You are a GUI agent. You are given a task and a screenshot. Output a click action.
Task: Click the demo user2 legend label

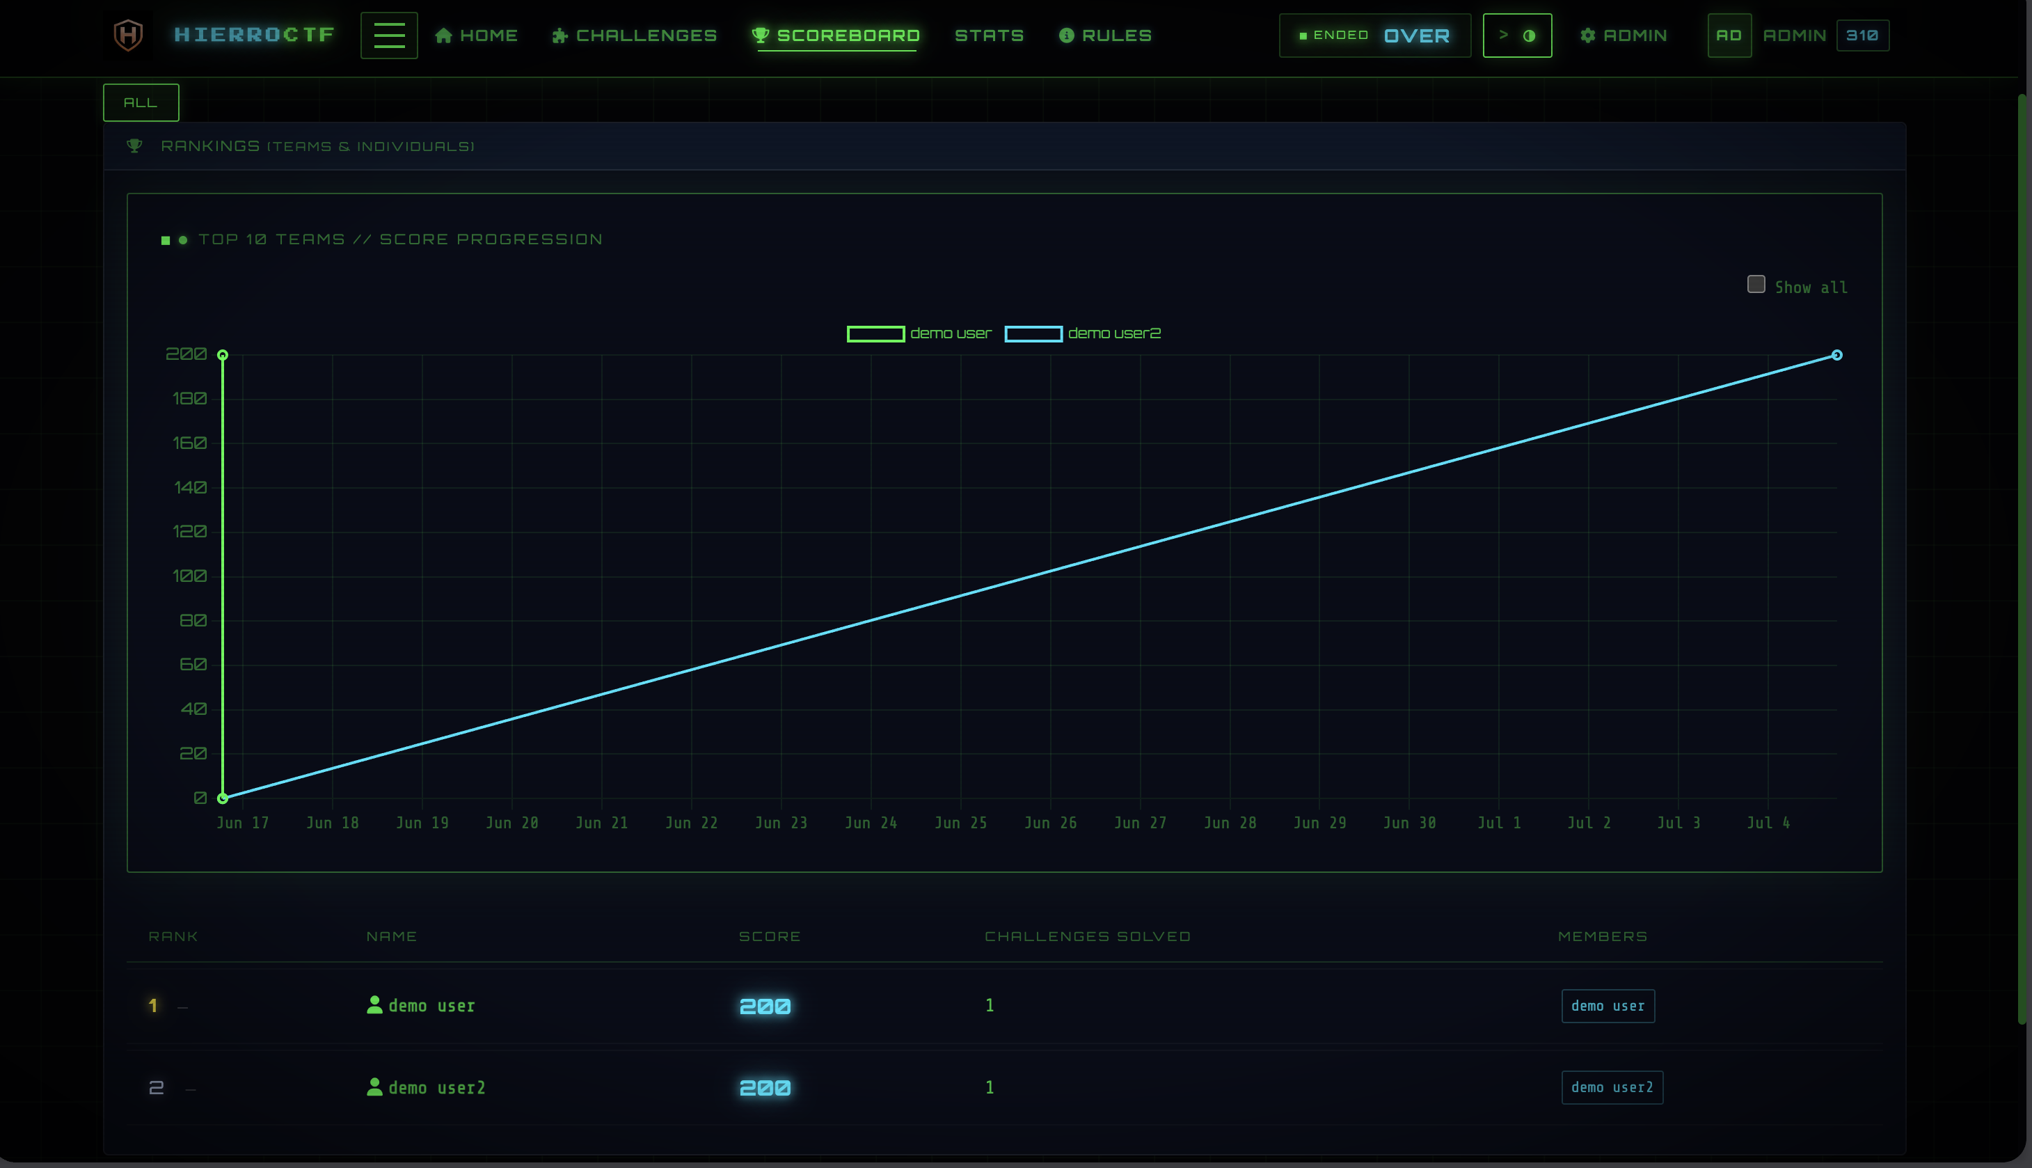(x=1115, y=333)
